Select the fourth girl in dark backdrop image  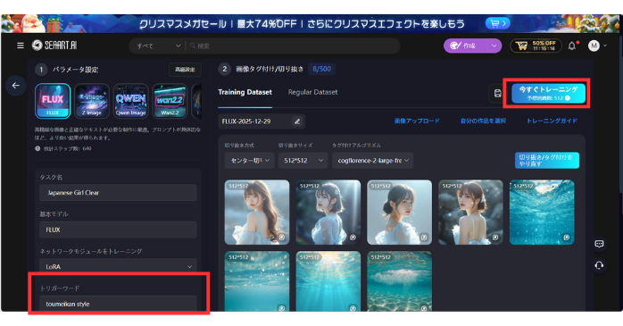pyautogui.click(x=470, y=213)
